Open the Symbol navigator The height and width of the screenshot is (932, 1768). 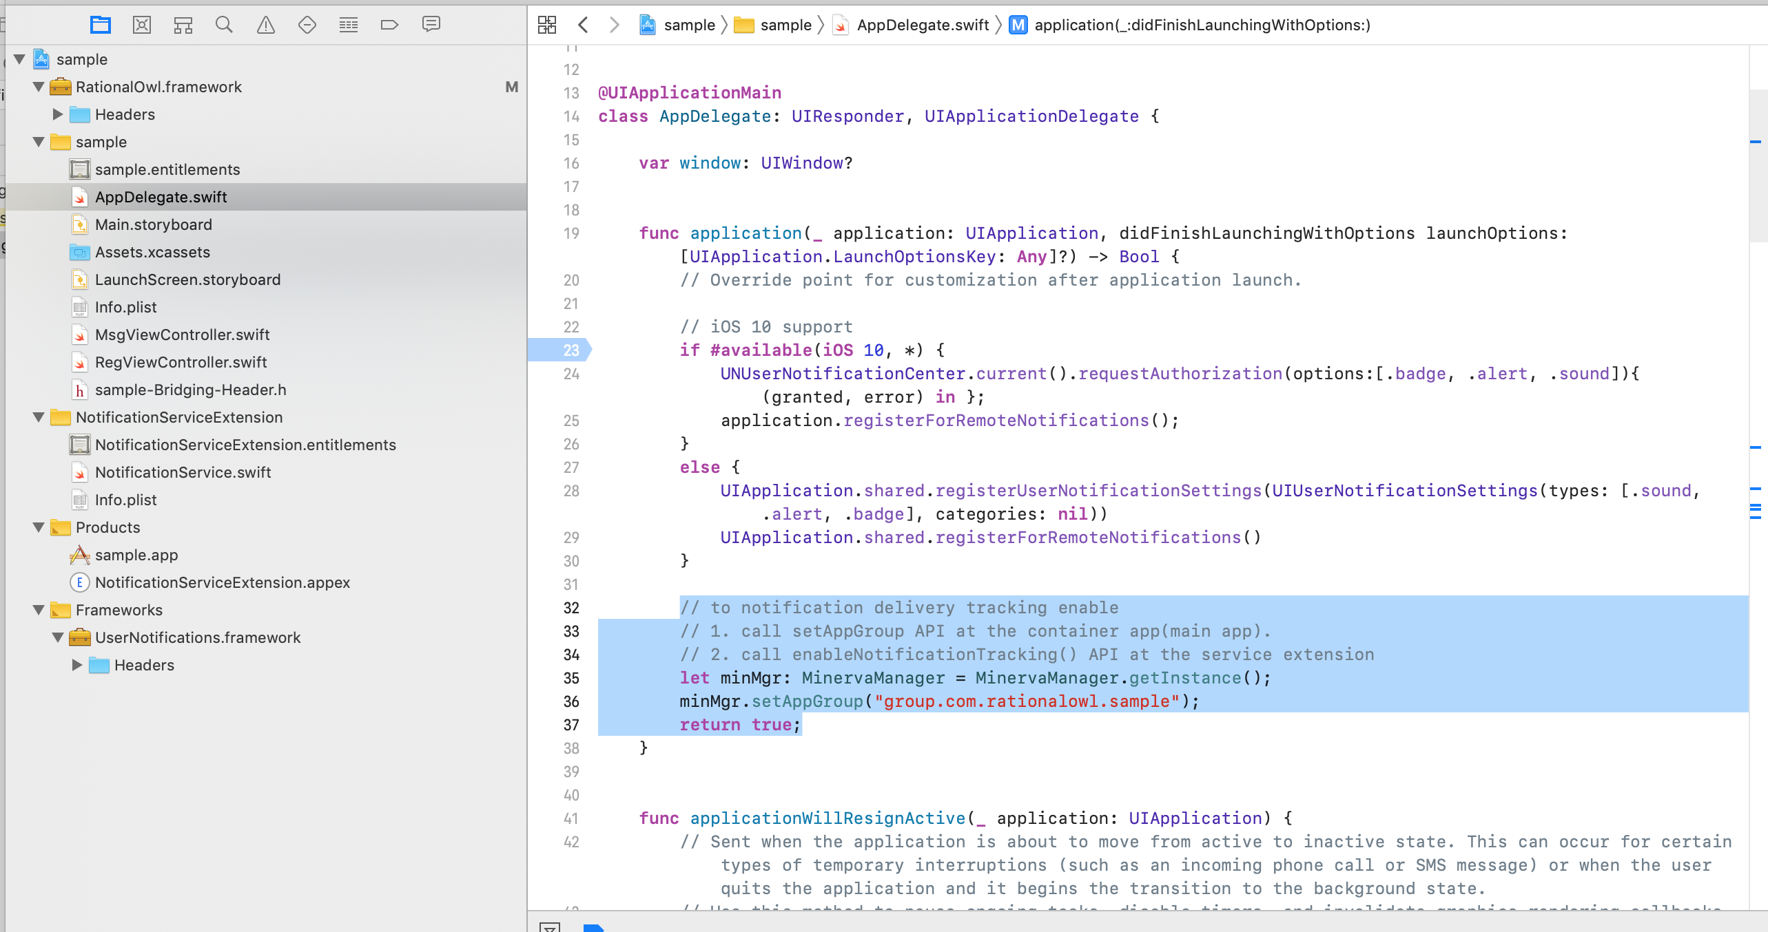click(183, 25)
